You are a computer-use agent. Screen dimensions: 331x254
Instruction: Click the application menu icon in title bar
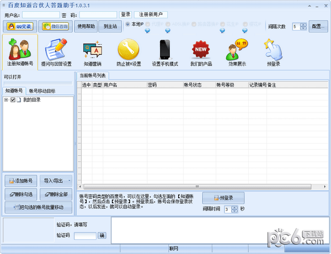point(4,6)
